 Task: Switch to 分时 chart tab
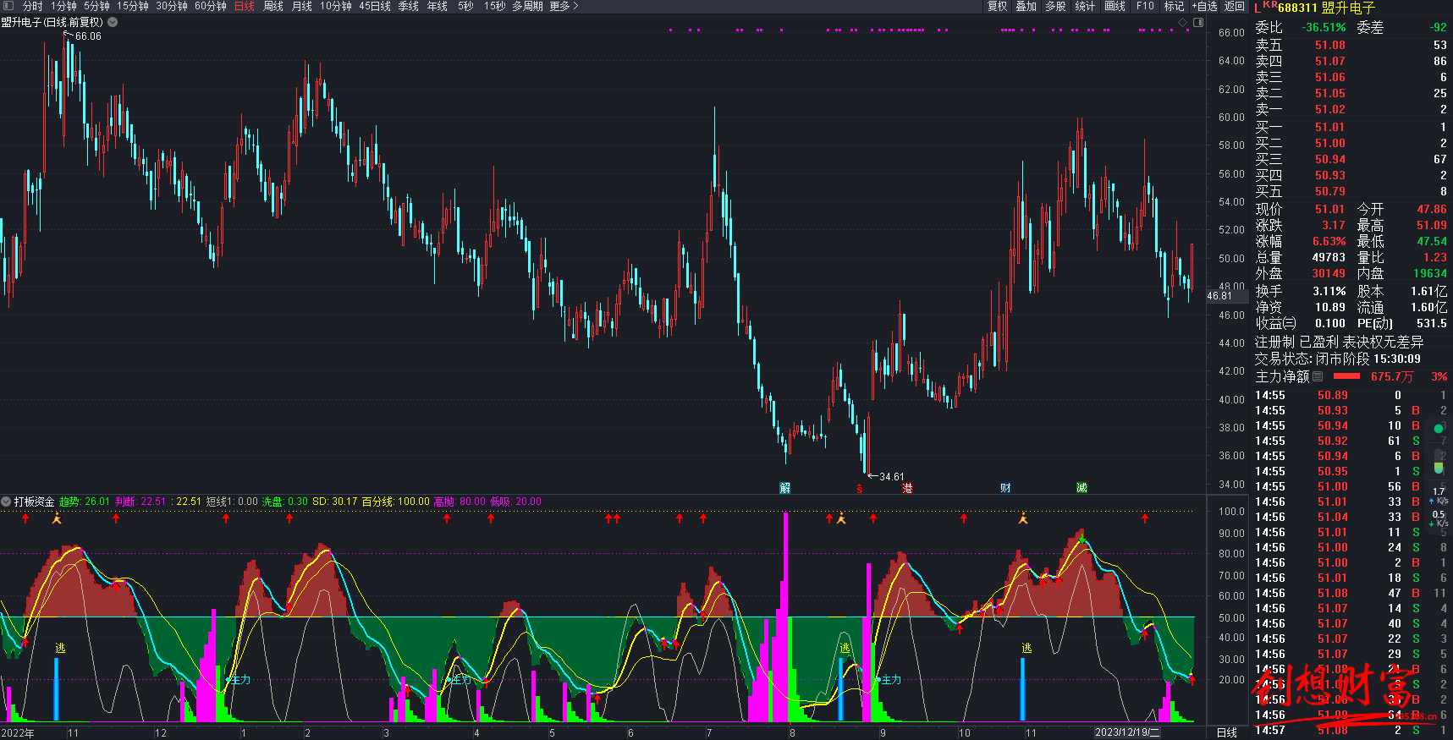(x=32, y=6)
